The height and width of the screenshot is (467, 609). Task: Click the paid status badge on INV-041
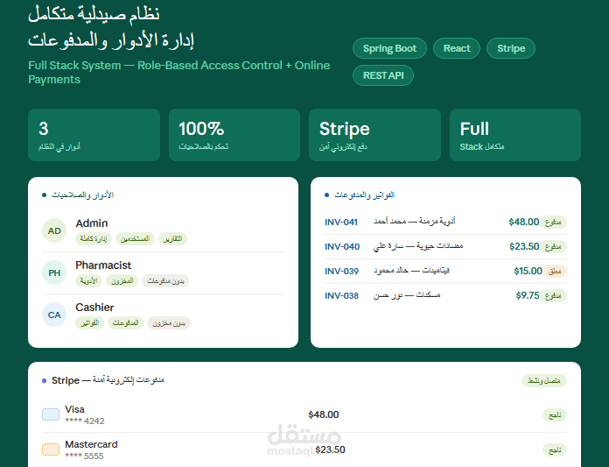554,222
